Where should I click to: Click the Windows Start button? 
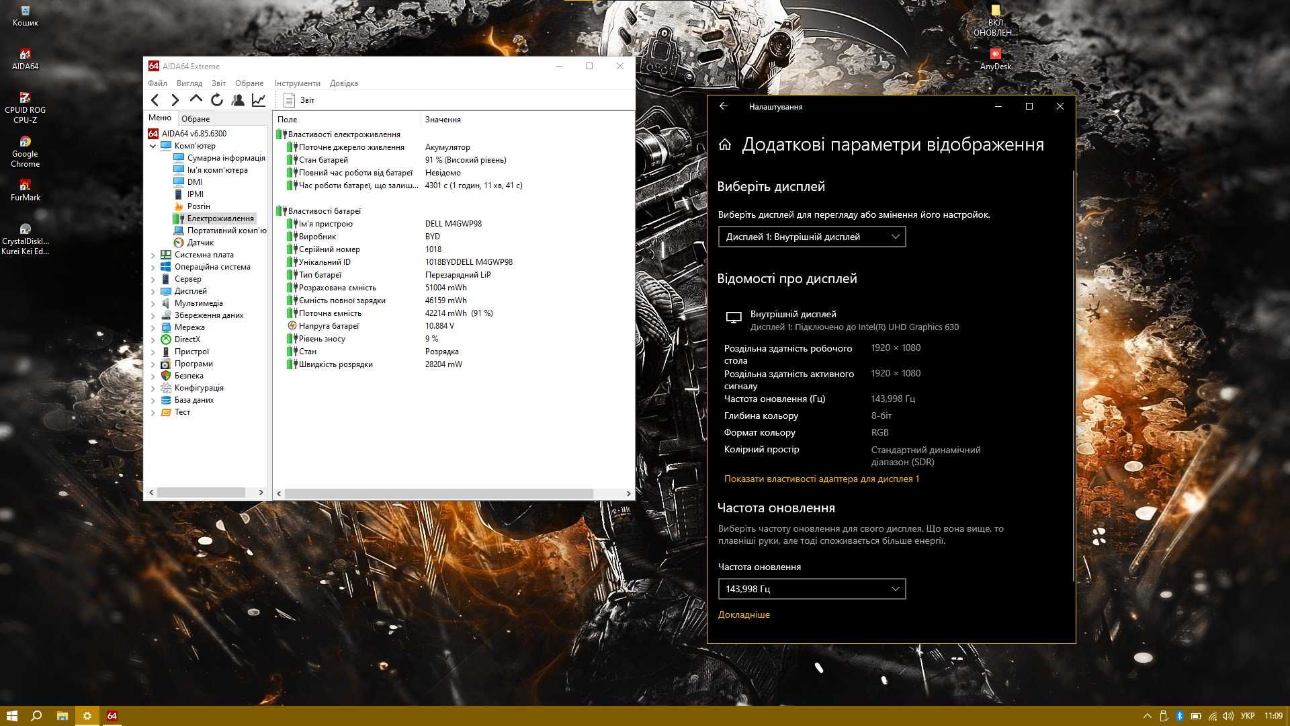point(11,716)
